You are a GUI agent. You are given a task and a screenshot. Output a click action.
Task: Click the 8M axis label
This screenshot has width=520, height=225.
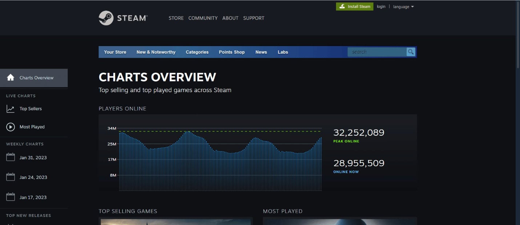point(113,175)
